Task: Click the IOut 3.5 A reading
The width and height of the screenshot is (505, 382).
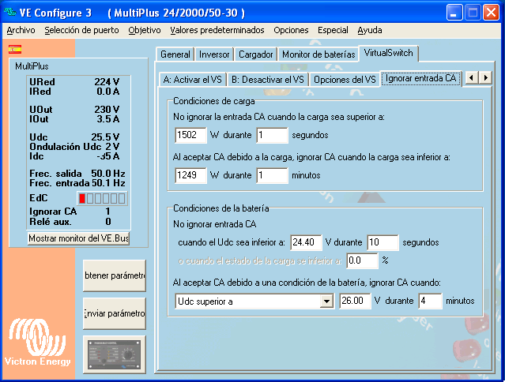Action: point(74,119)
